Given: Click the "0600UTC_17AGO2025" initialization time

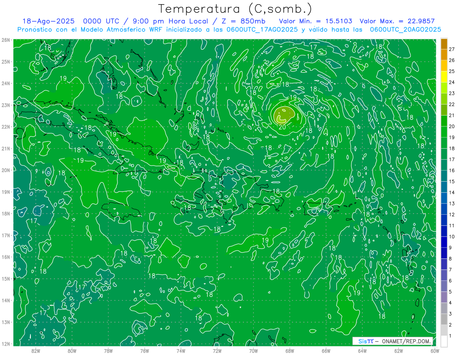Looking at the screenshot, I should point(262,30).
